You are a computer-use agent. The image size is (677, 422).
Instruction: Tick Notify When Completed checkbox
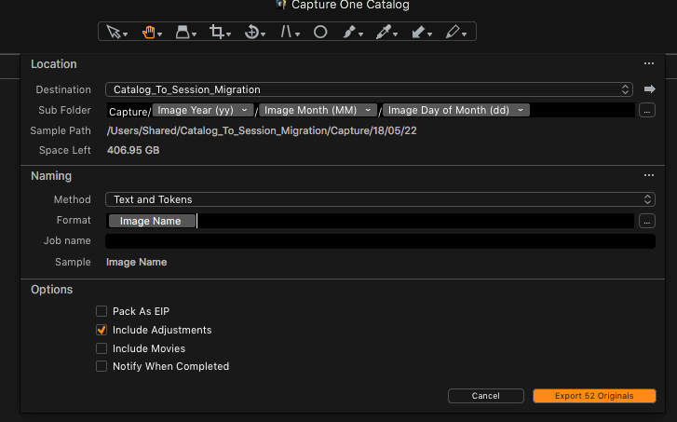tap(102, 366)
